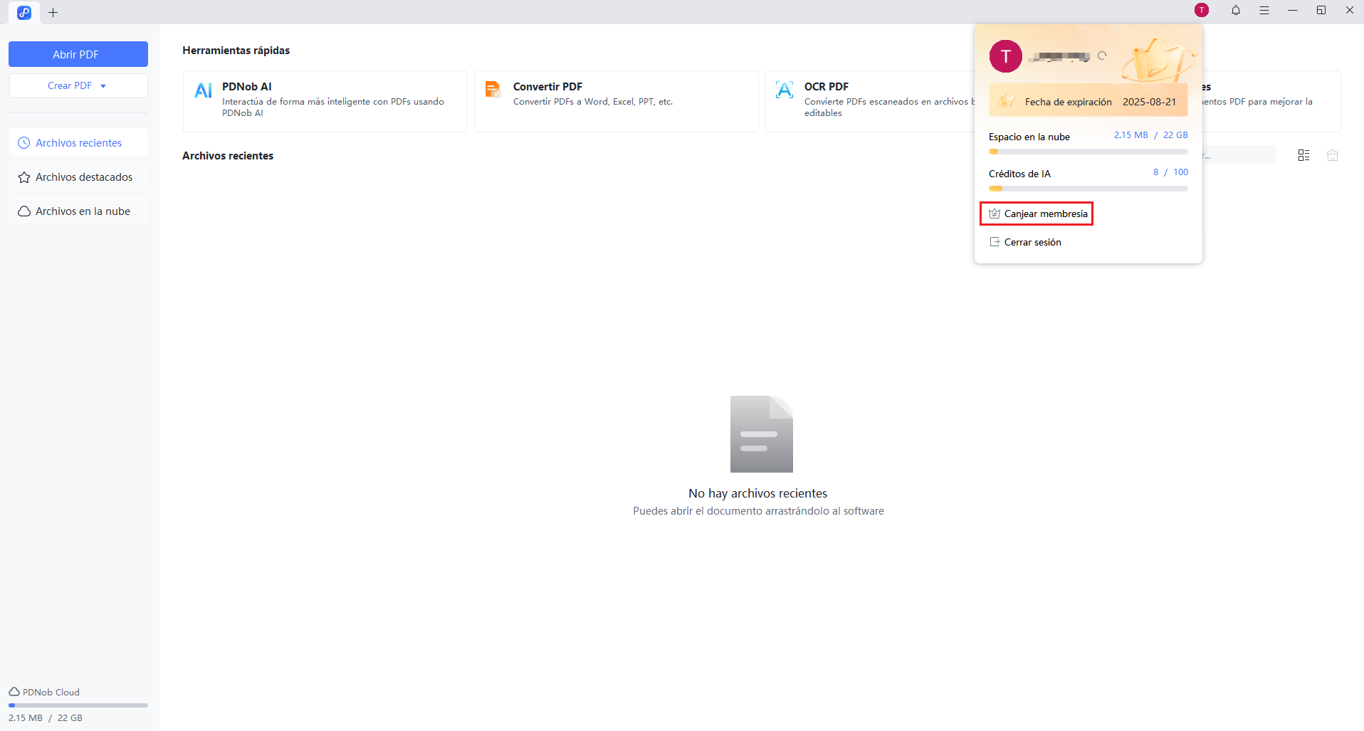Screen dimensions: 1364x731
Task: Click the Herramientas rápidas heading
Action: click(236, 51)
